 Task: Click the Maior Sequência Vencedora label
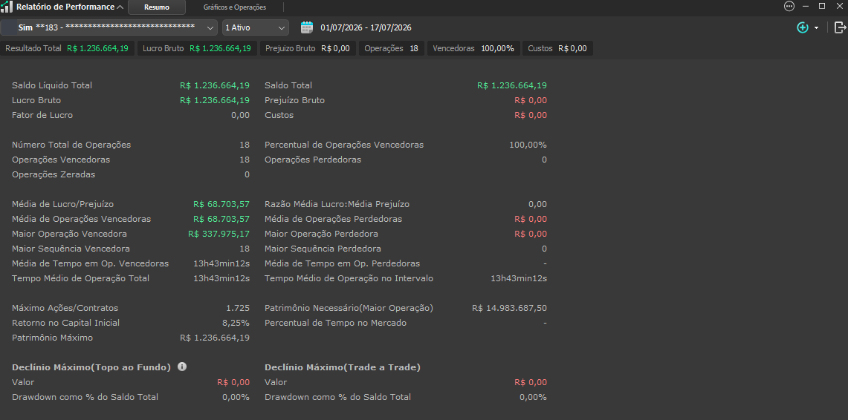click(71, 249)
